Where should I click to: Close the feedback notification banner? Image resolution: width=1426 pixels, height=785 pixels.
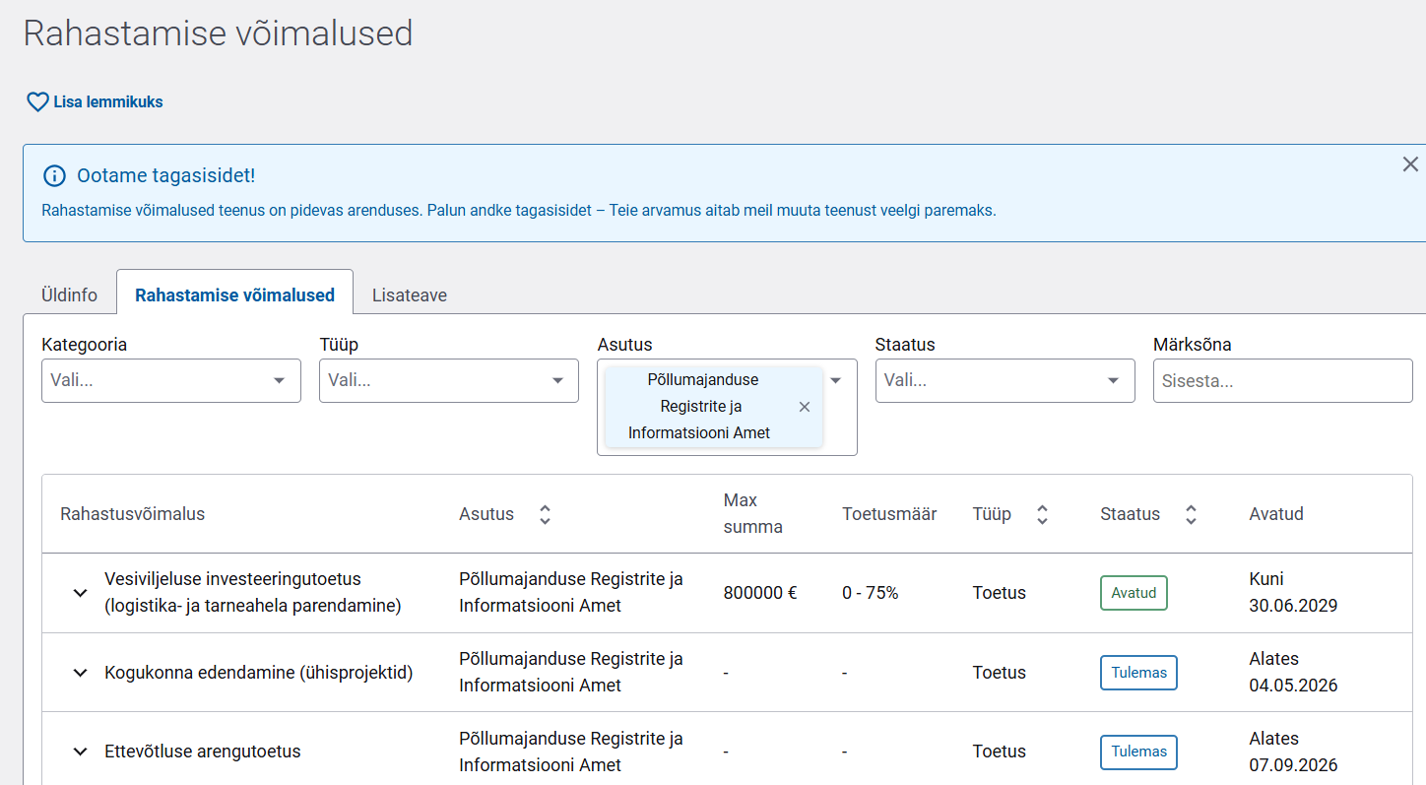pos(1410,164)
